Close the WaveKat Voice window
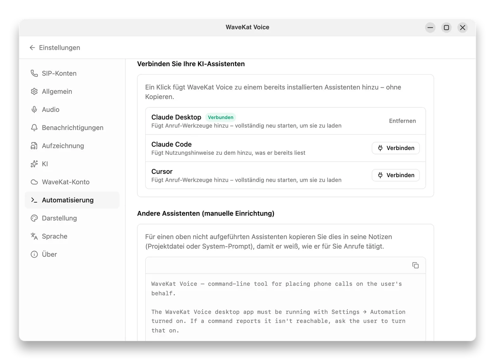This screenshot has height=360, width=495. pyautogui.click(x=462, y=28)
